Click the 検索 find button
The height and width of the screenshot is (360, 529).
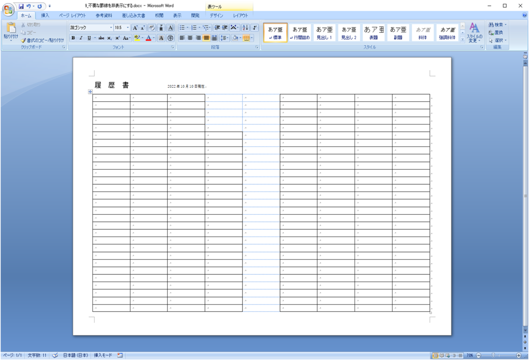click(498, 25)
